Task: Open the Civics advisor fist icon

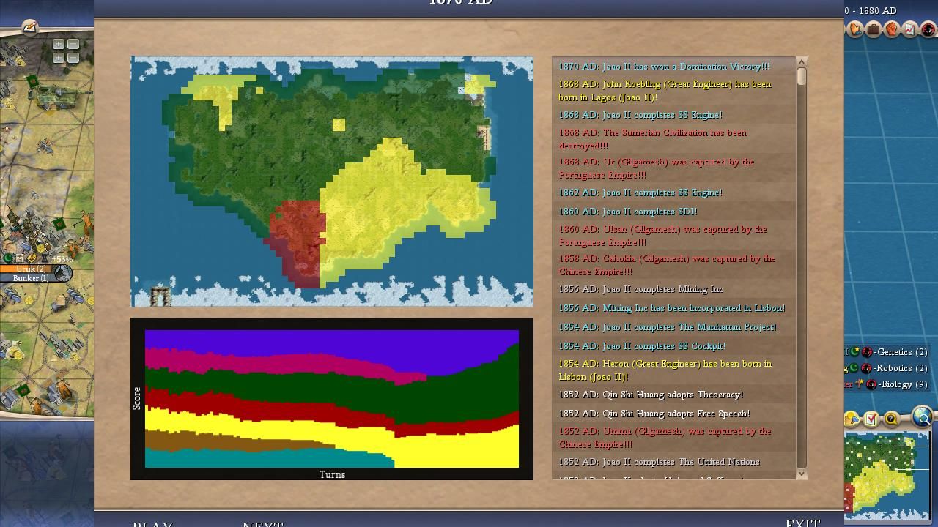Action: [891, 29]
